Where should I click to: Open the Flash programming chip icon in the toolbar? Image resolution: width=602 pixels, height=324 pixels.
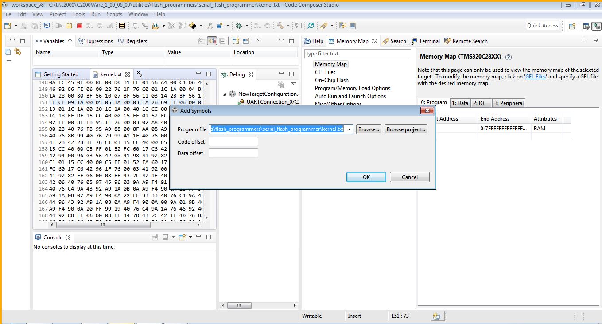(193, 25)
